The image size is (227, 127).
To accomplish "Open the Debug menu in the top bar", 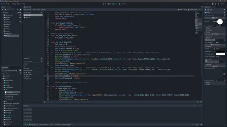I will click(x=13, y=4).
